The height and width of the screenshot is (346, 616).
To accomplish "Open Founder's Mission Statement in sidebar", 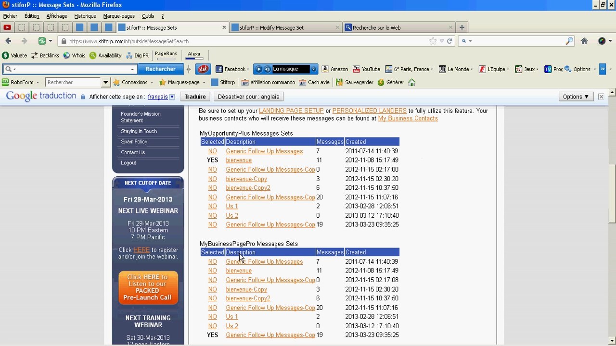I will tap(141, 117).
